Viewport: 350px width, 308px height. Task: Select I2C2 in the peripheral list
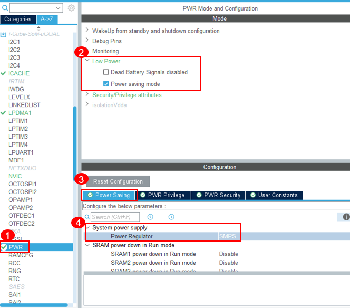tap(14, 50)
